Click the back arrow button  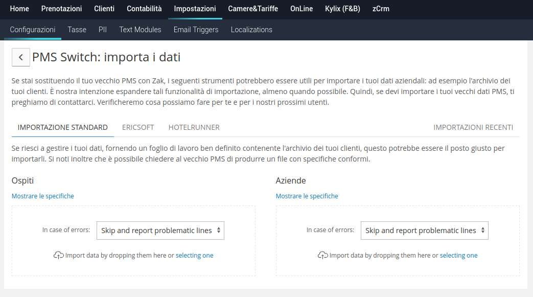point(20,57)
